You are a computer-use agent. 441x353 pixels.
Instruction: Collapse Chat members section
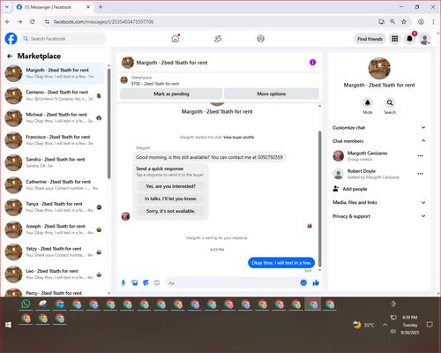point(379,141)
